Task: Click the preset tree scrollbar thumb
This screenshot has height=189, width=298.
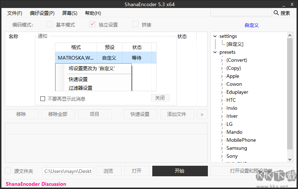Action: click(290, 94)
